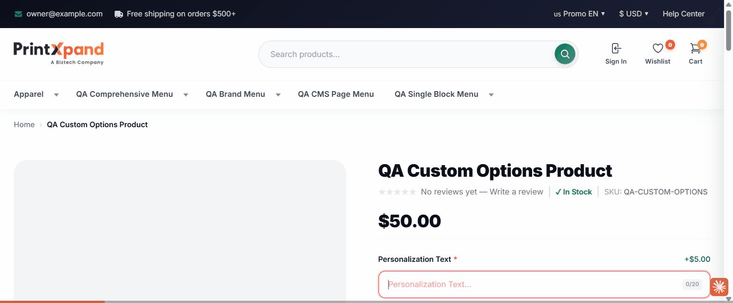Click the PrintXpand logo

click(x=58, y=53)
